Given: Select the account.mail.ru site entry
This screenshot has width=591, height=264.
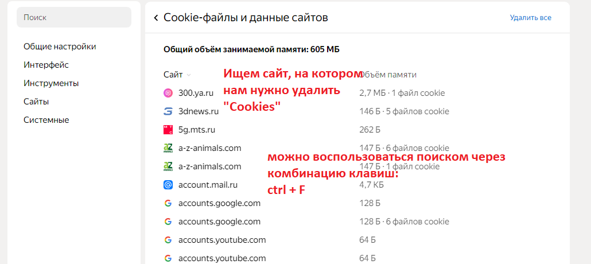Looking at the screenshot, I should coord(208,185).
